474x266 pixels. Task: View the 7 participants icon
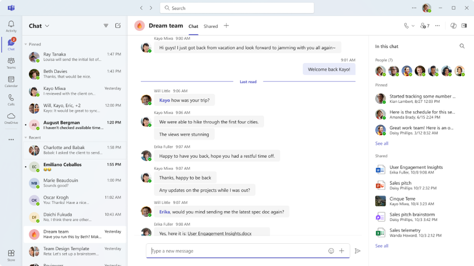coord(425,26)
